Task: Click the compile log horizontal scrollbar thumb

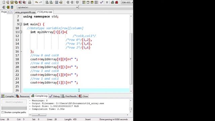Action: (x=39, y=115)
